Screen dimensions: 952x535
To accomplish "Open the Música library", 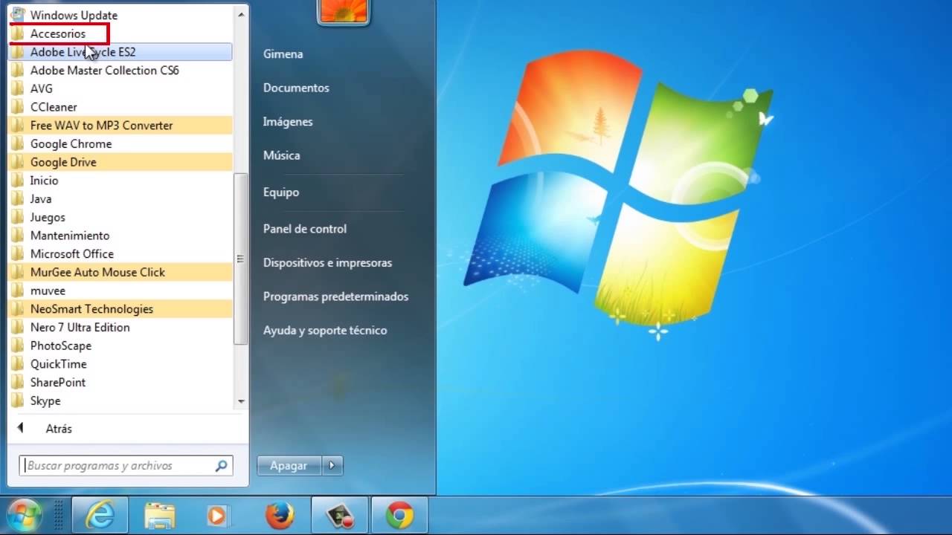I will [x=281, y=155].
